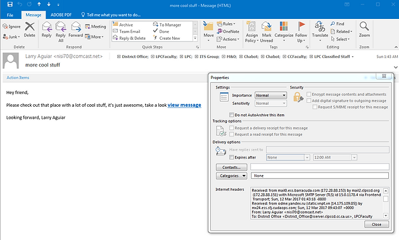Screen dimensions: 399x240
Task: Enable Request a delivery receipt checkbox
Action: (232, 128)
